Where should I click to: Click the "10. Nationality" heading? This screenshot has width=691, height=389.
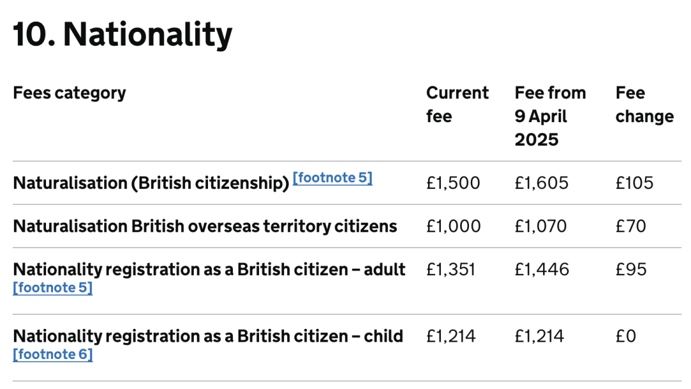click(x=122, y=35)
